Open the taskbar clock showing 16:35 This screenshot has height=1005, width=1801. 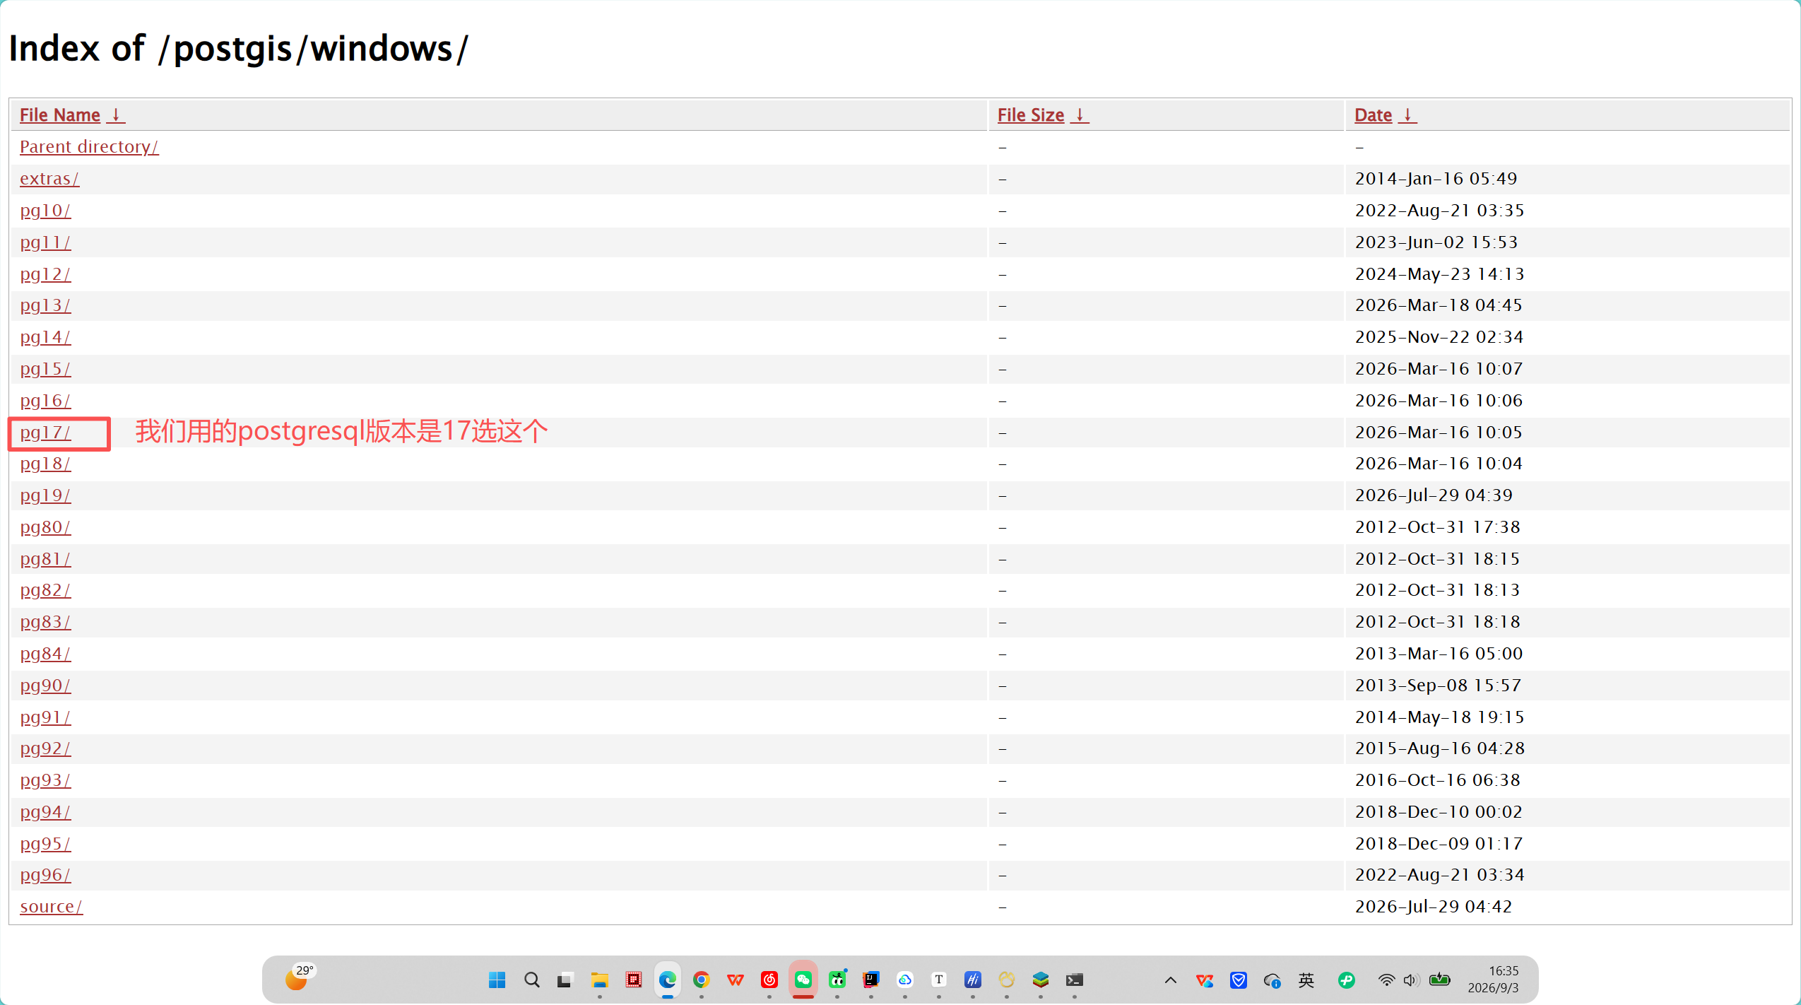click(1493, 980)
